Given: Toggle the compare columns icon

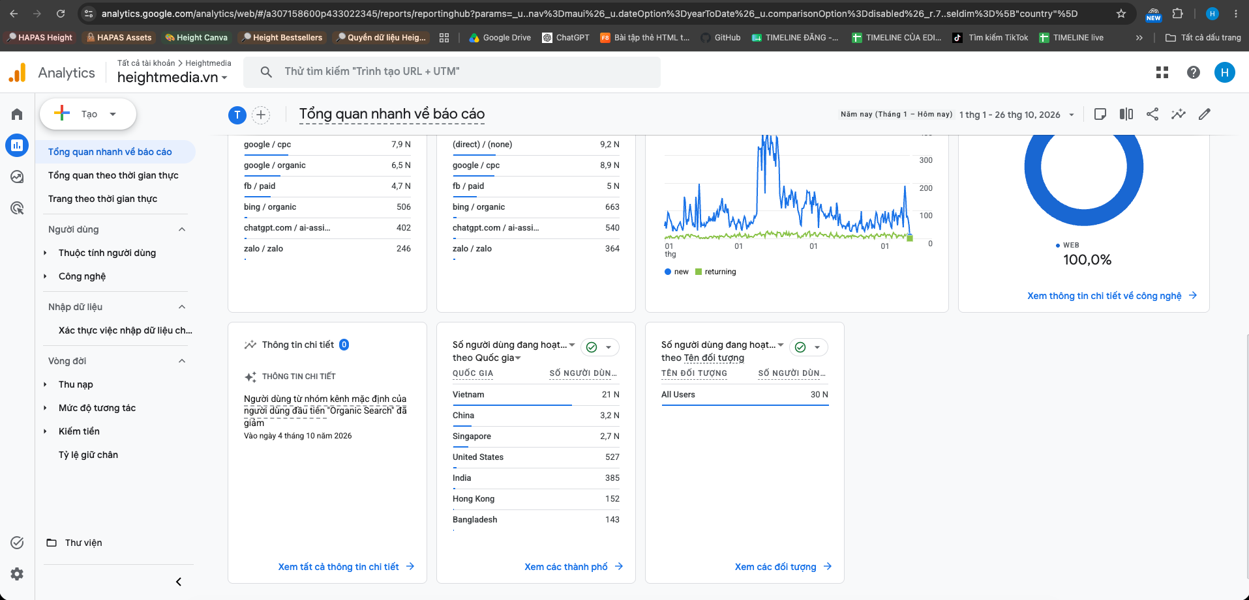Looking at the screenshot, I should pyautogui.click(x=1126, y=114).
